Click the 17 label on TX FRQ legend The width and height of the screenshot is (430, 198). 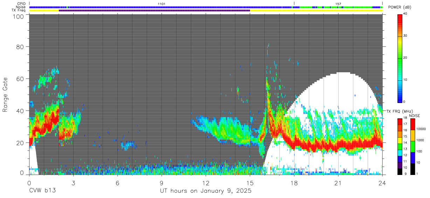click(x=405, y=124)
